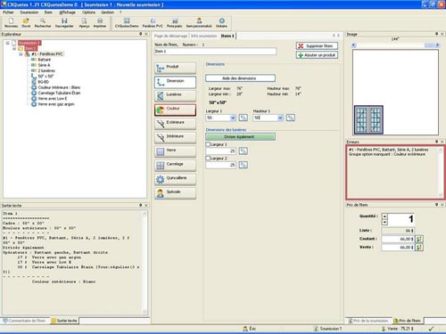Open the Gestion menu

pyautogui.click(x=107, y=12)
